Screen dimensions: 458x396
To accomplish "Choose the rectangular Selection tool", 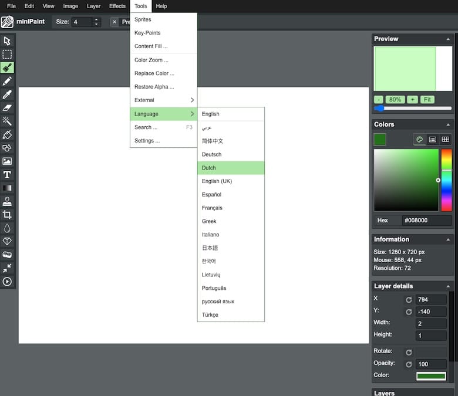I will pyautogui.click(x=7, y=55).
